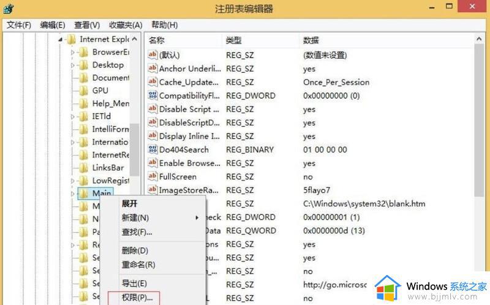Click the Once_Per_Session data cell
Viewport: 490px width, 305px height.
pyautogui.click(x=336, y=82)
